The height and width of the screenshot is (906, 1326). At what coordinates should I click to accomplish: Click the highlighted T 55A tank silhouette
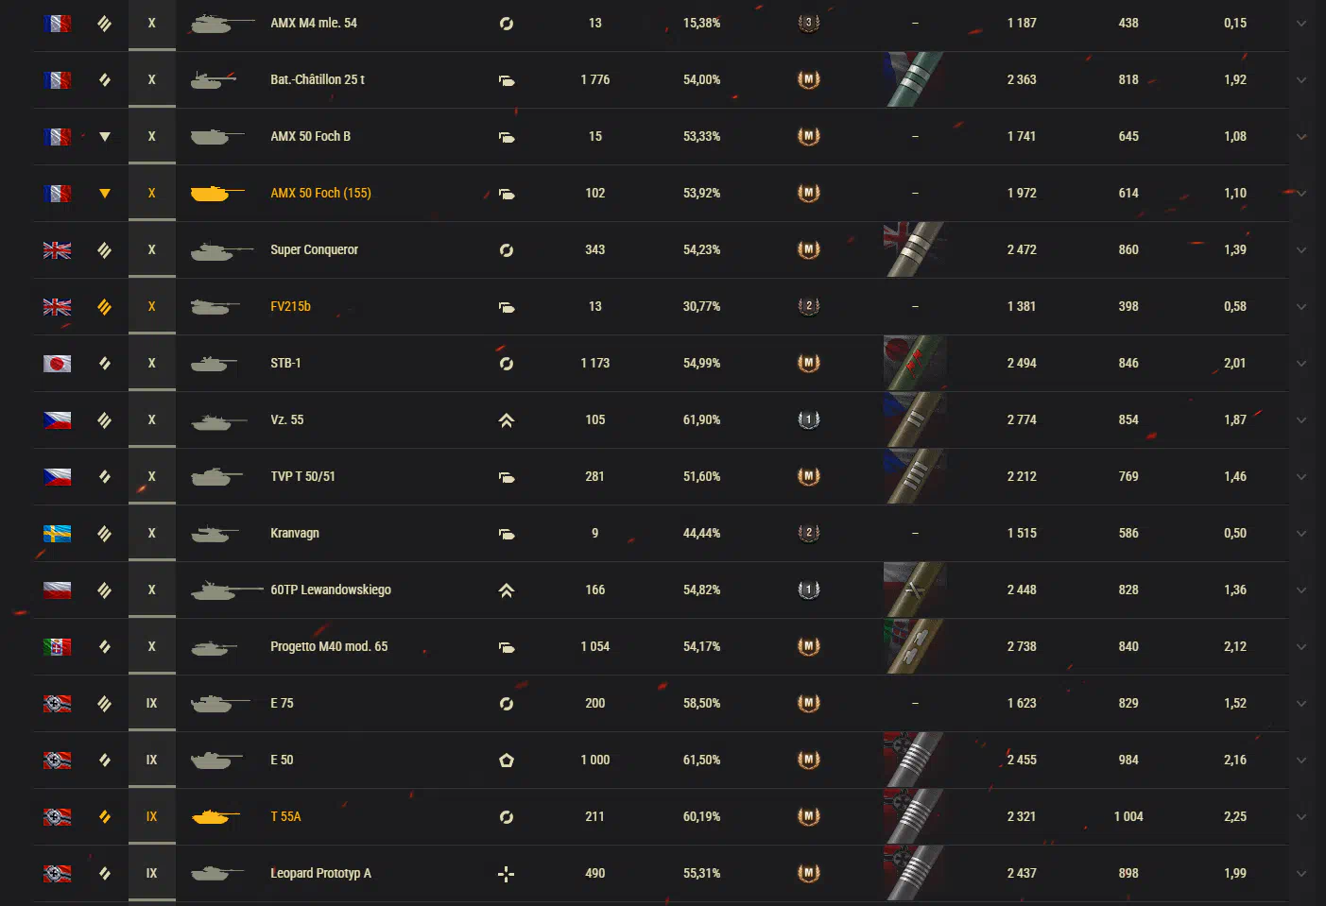pos(210,817)
